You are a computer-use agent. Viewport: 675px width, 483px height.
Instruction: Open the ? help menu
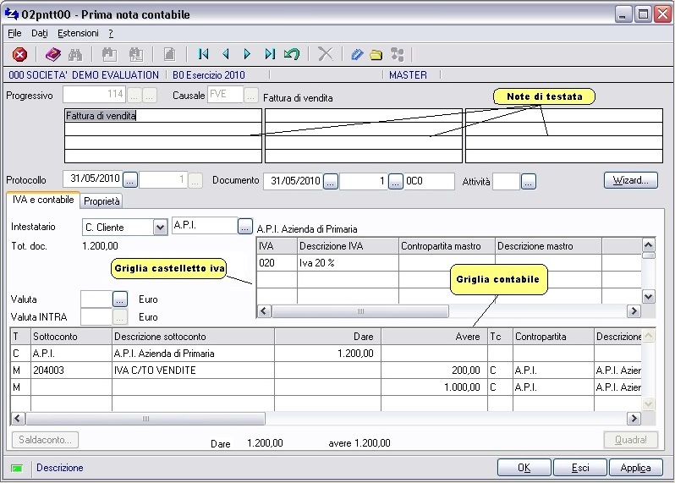[111, 33]
